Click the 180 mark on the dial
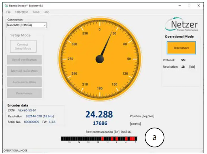Image resolution: width=207 pixels, height=154 pixels. click(100, 88)
